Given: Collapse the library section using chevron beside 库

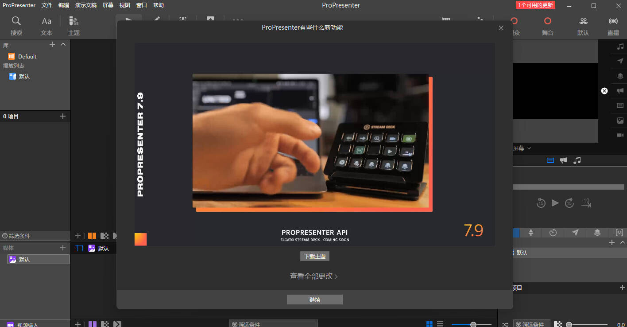Looking at the screenshot, I should tap(63, 44).
